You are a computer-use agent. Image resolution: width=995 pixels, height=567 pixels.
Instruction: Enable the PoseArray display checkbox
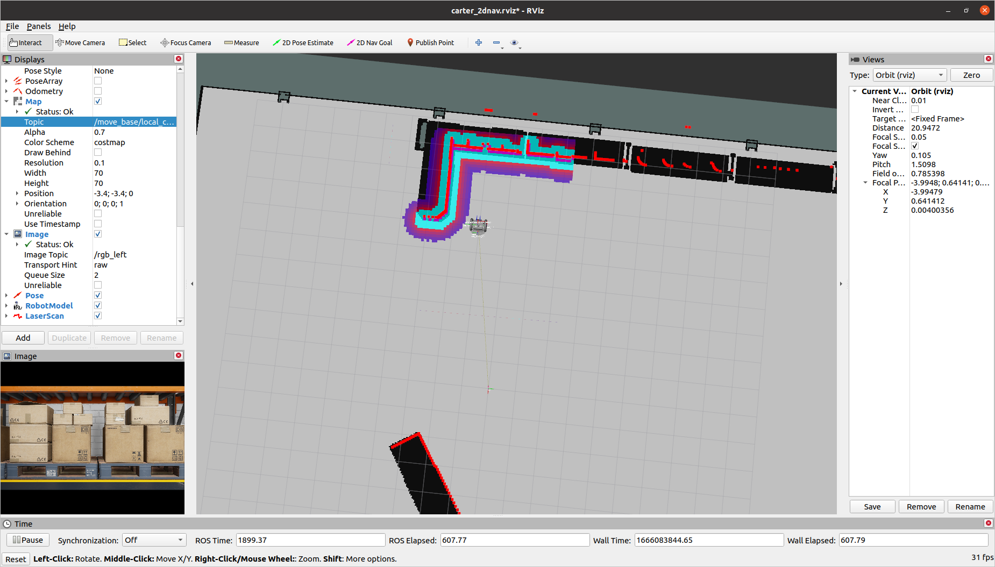click(x=98, y=81)
